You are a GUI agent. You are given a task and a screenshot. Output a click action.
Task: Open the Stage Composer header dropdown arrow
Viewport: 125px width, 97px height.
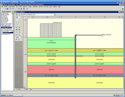click(x=12, y=12)
